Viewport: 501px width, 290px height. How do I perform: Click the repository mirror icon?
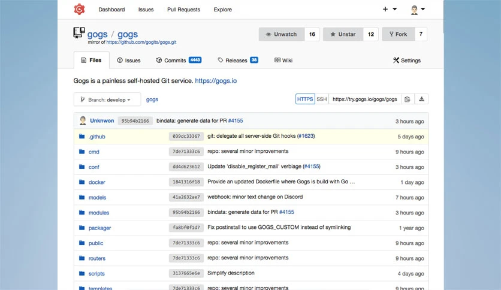[x=79, y=32]
